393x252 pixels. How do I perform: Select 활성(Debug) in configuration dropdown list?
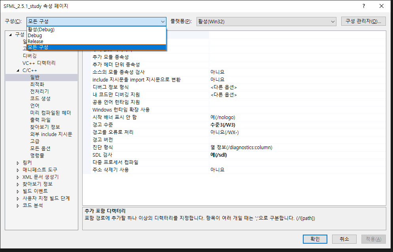[96, 30]
